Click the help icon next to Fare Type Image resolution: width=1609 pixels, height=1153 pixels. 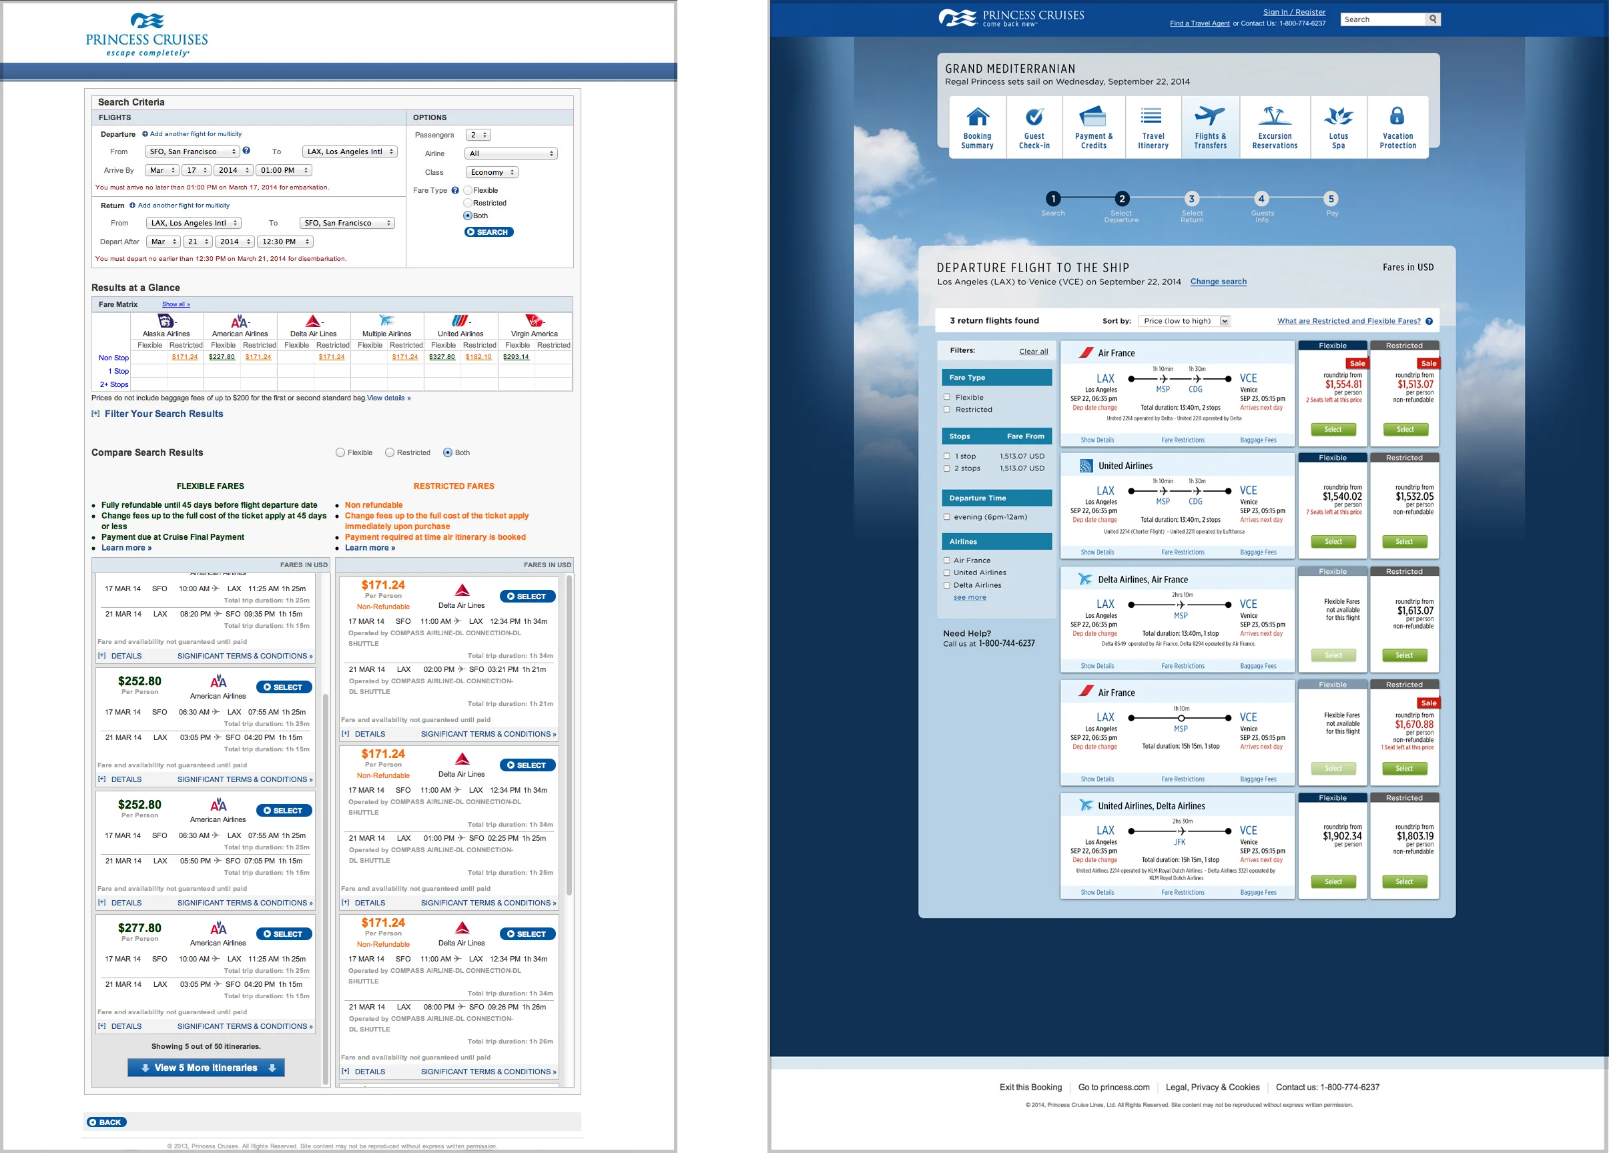coord(454,190)
